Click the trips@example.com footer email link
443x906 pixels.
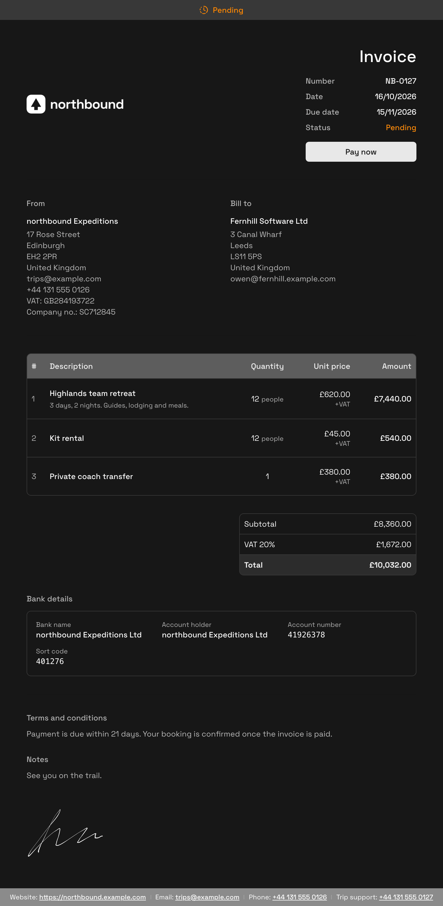pyautogui.click(x=207, y=897)
